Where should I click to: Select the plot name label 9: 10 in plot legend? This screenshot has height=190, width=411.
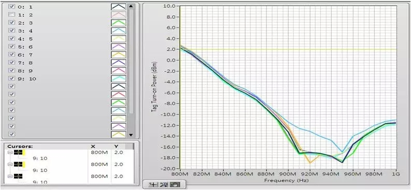pyautogui.click(x=27, y=79)
